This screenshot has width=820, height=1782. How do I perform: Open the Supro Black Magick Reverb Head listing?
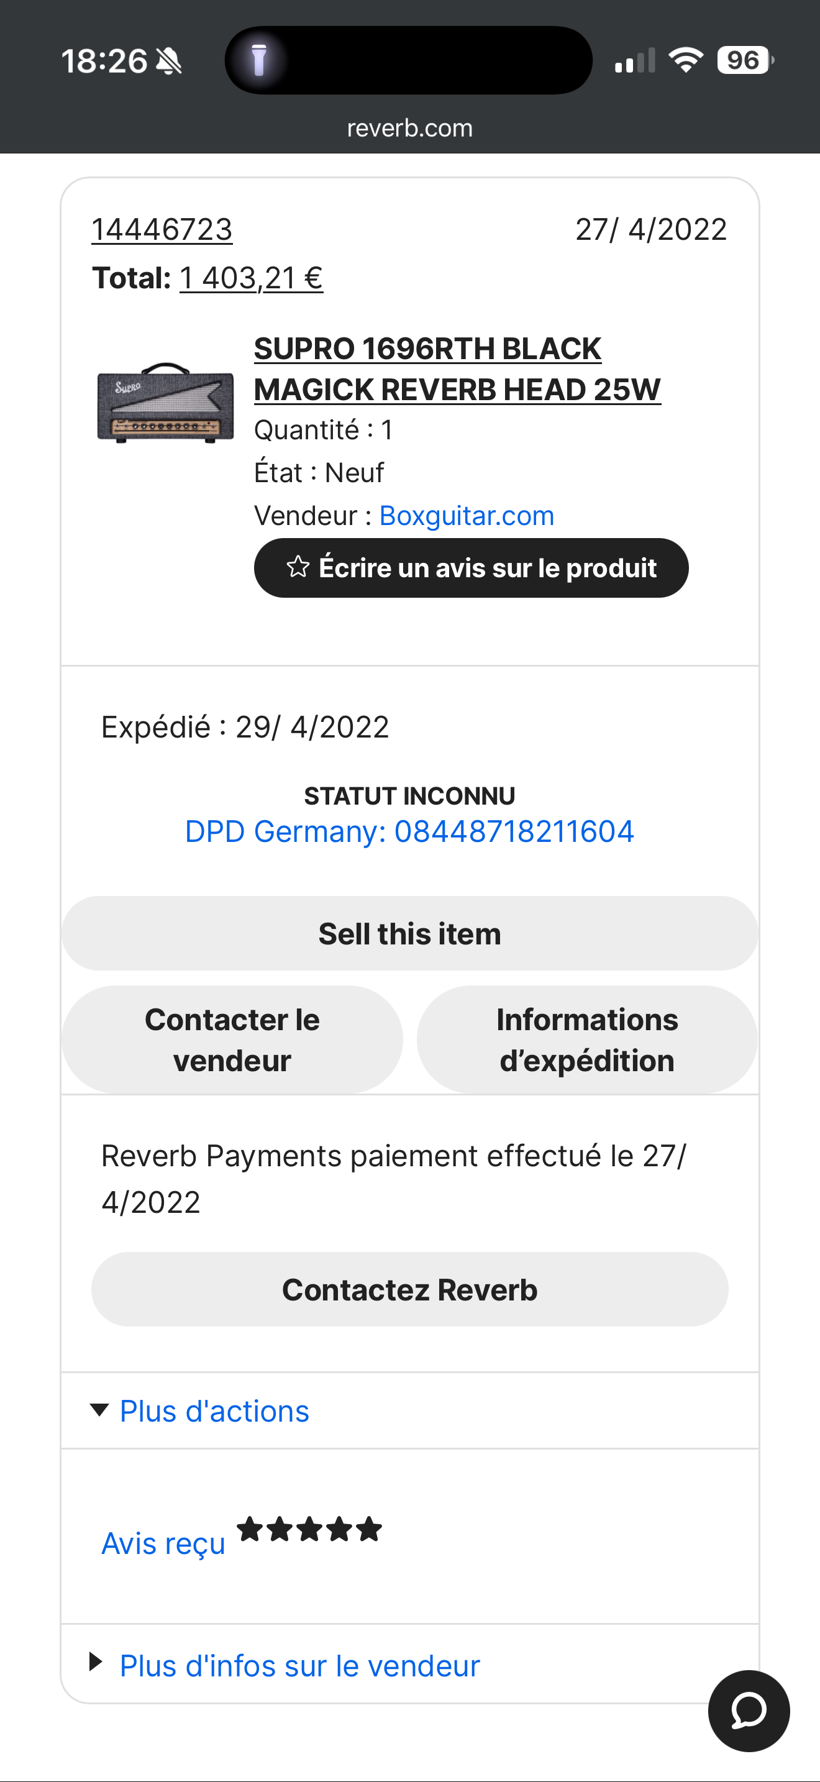tap(457, 368)
